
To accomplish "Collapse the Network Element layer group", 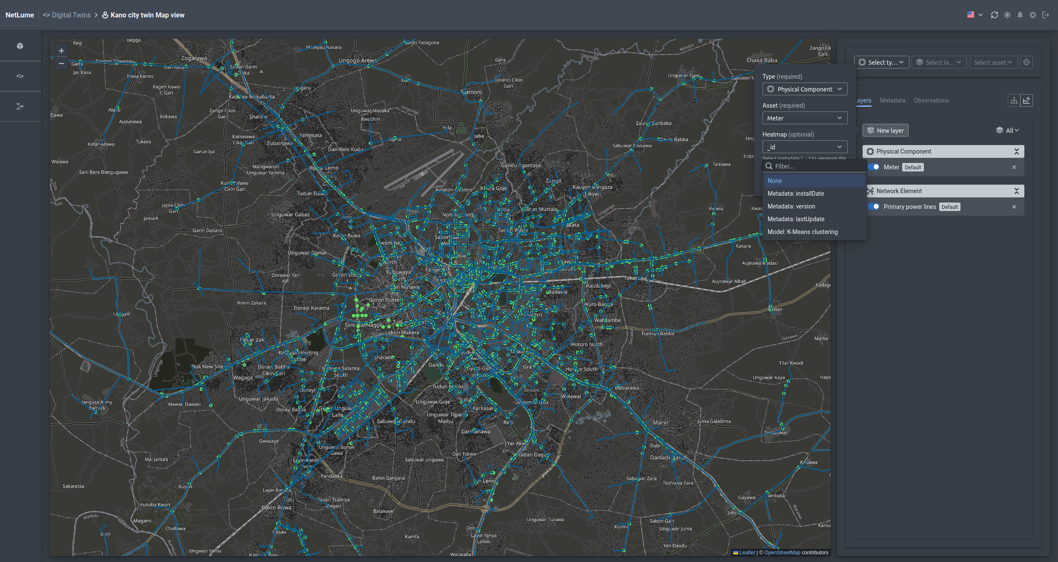I will coord(1016,191).
